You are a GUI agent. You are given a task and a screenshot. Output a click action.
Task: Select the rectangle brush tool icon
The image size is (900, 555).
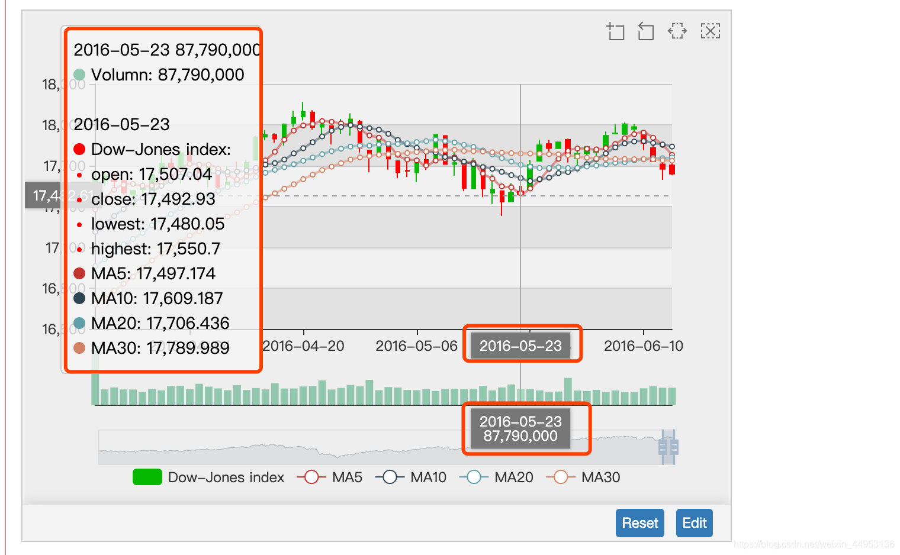(x=615, y=31)
